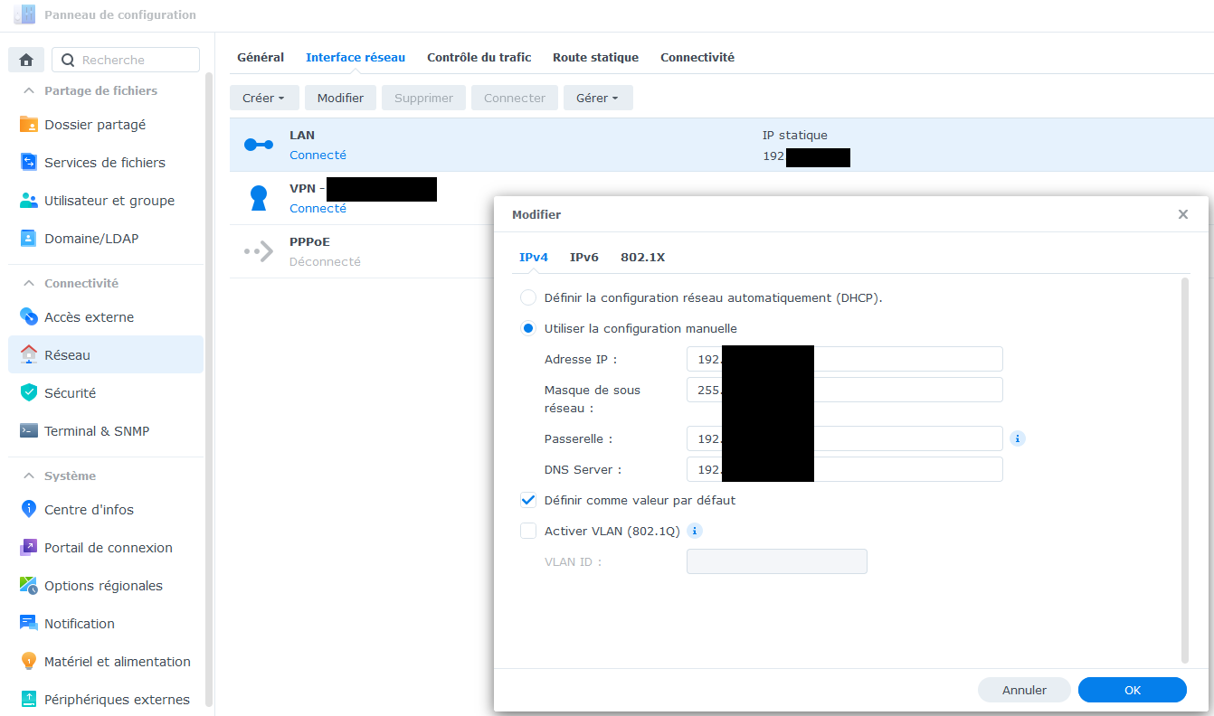
Task: Click info icon next to Passerelle field
Action: point(1017,438)
